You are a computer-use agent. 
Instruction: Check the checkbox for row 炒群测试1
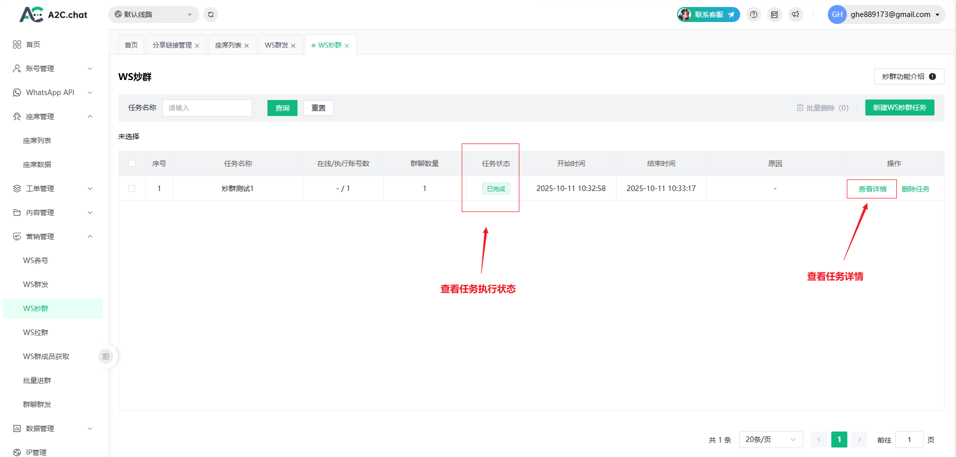point(132,188)
